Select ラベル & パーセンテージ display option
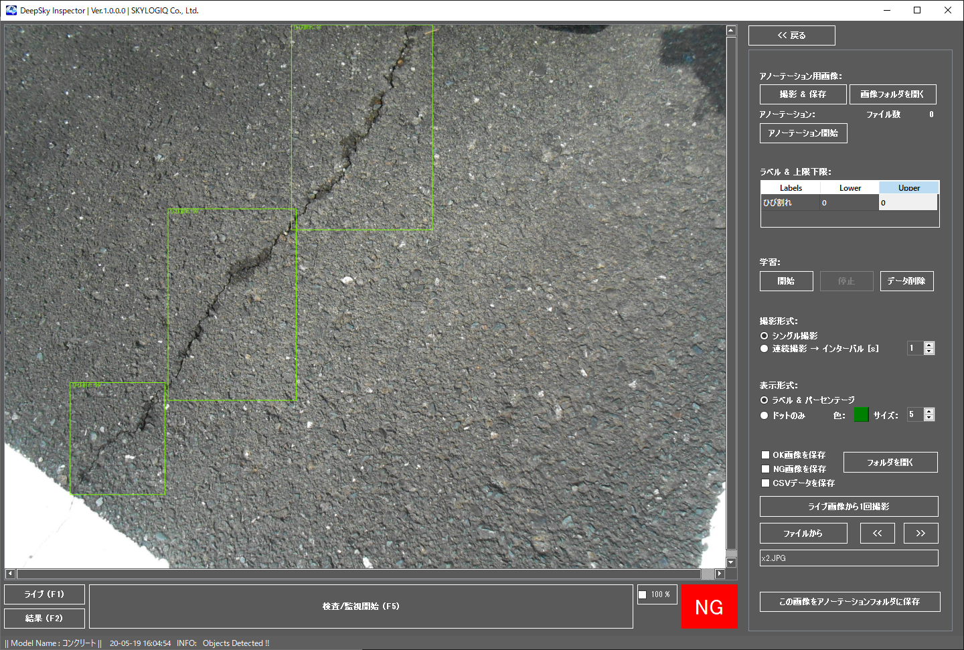 (x=764, y=400)
